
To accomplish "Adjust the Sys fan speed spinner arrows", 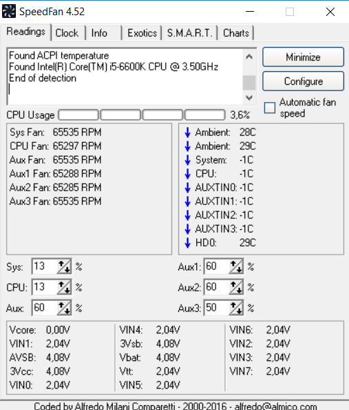I will (x=64, y=266).
